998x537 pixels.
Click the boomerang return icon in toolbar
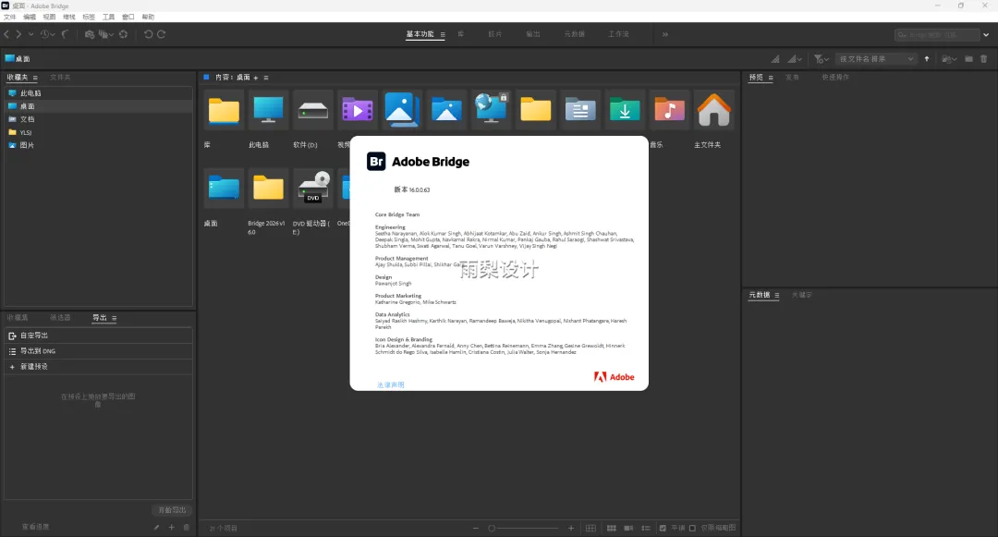point(65,34)
